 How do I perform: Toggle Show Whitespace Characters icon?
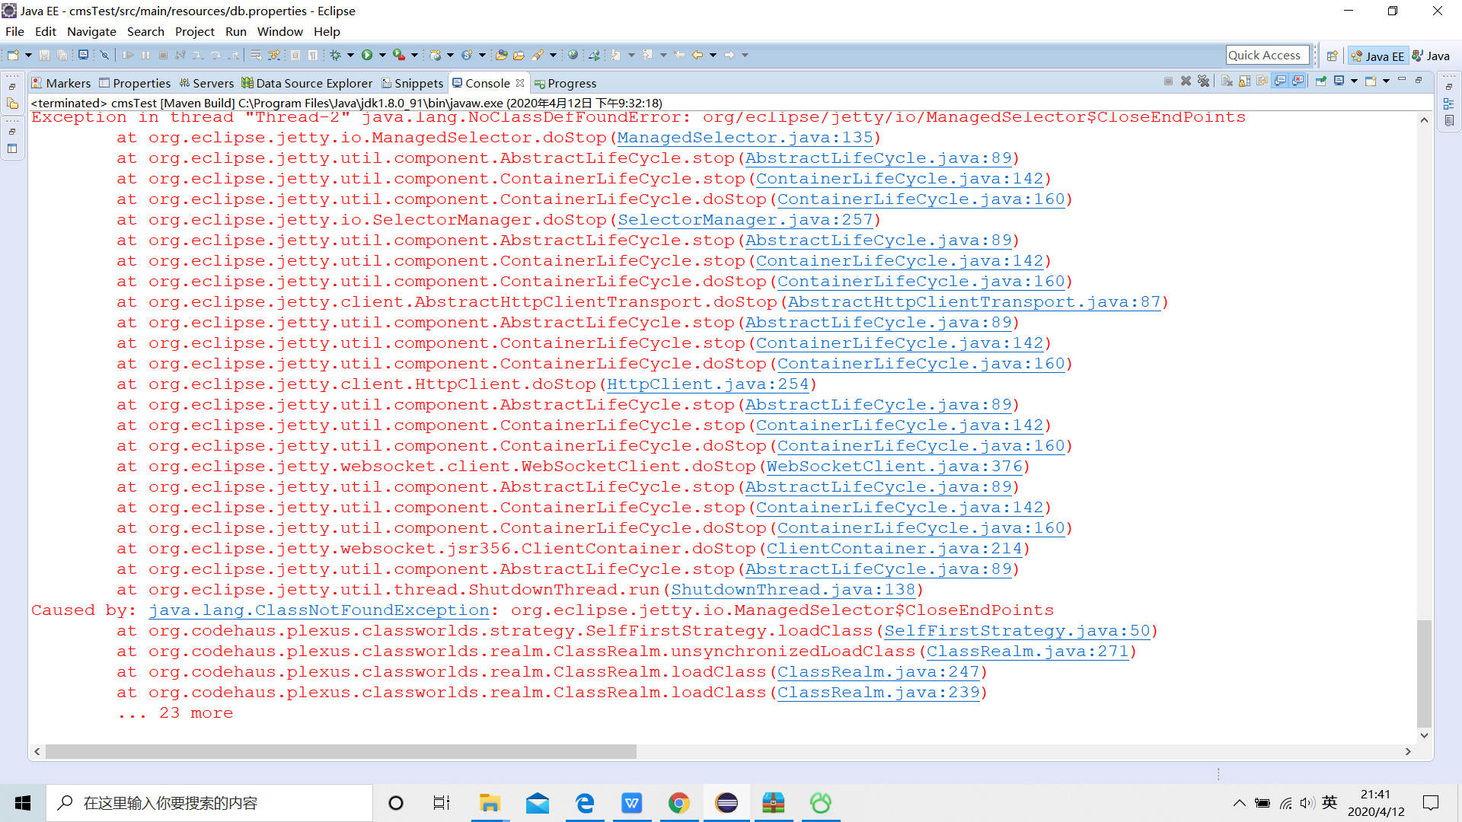[x=313, y=55]
